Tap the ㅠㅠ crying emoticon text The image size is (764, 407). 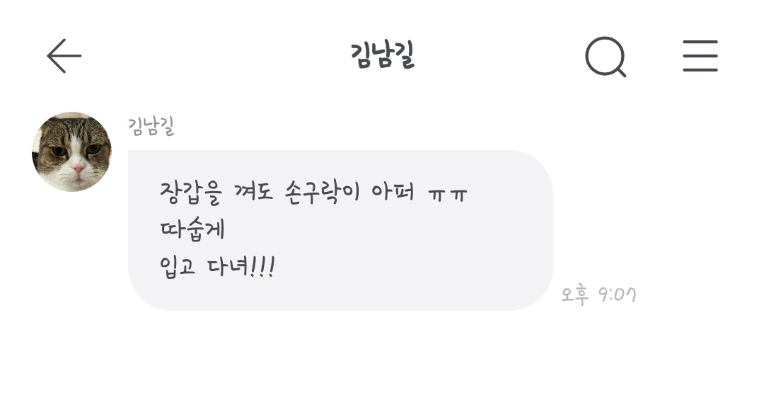[447, 195]
